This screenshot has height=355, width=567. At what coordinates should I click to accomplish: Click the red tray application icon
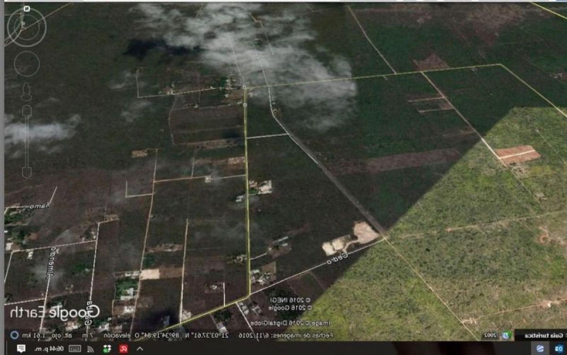click(x=123, y=349)
